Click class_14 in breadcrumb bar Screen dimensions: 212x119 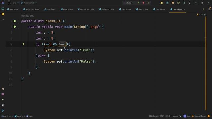coord(19,116)
